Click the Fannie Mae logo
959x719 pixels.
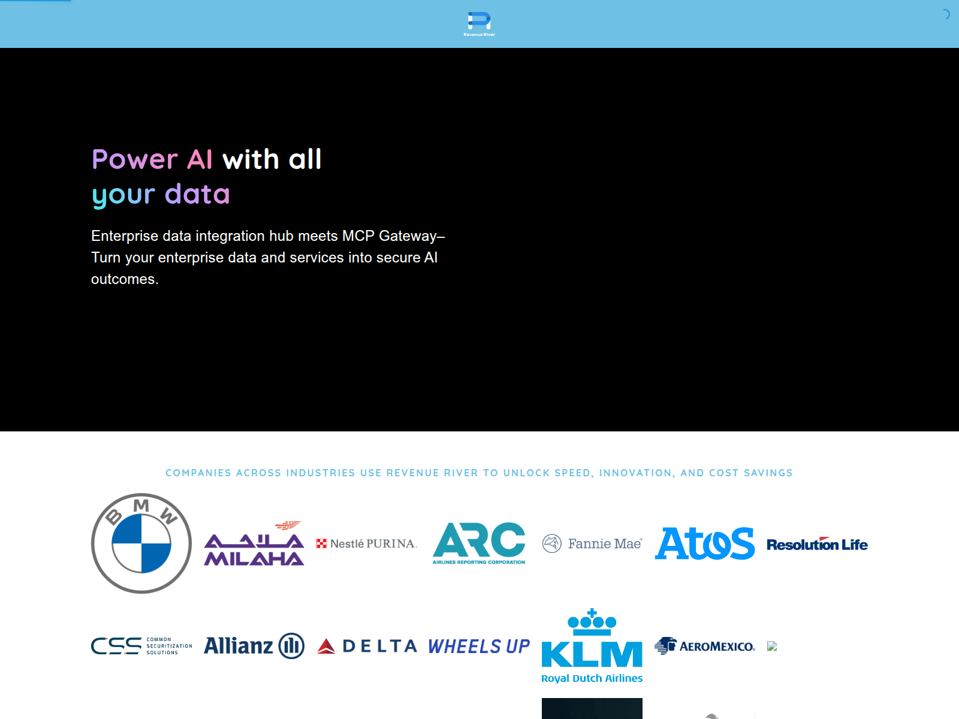coord(592,543)
